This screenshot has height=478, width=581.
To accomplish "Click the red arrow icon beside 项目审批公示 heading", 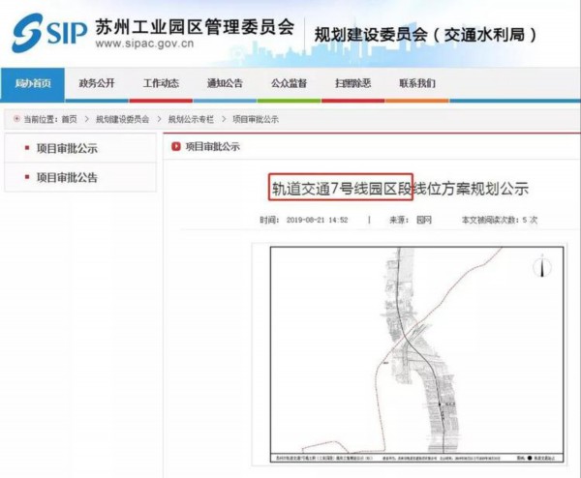I will [x=175, y=147].
